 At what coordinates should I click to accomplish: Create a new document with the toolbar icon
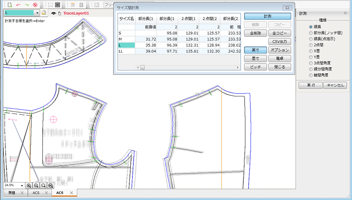[x=10, y=5]
